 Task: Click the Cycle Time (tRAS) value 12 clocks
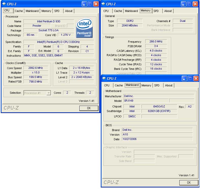(x=156, y=64)
